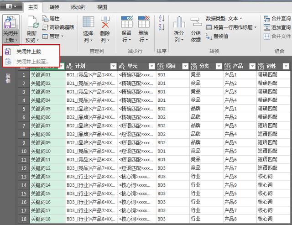Switch to the 转换 tab
This screenshot has width=292, height=225.
tap(54, 7)
